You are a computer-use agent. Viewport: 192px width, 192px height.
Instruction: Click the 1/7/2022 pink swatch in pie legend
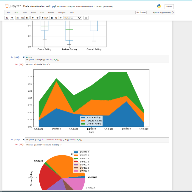click(76, 171)
